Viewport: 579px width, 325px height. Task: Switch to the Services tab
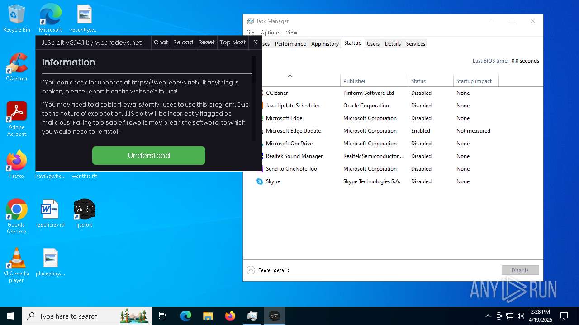point(416,44)
